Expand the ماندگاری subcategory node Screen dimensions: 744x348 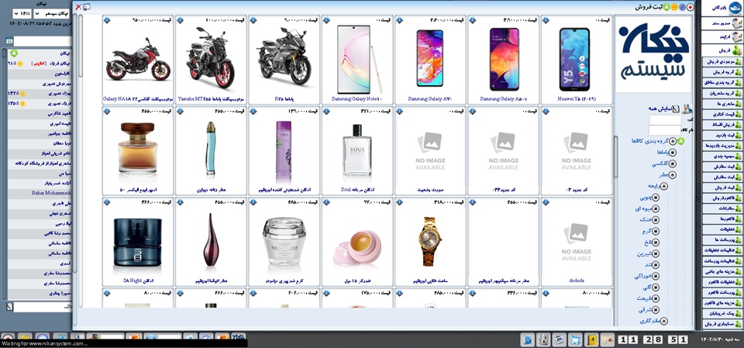pos(664,322)
